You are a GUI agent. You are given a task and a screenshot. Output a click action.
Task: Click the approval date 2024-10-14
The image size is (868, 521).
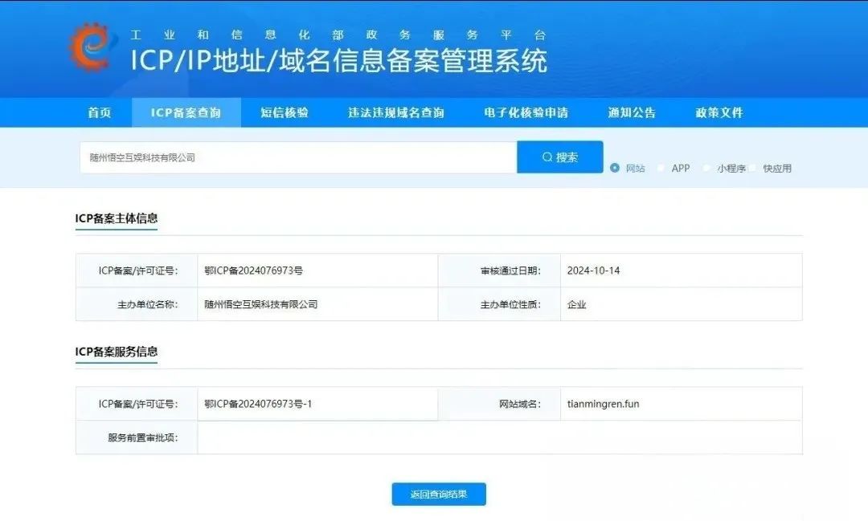click(x=593, y=271)
